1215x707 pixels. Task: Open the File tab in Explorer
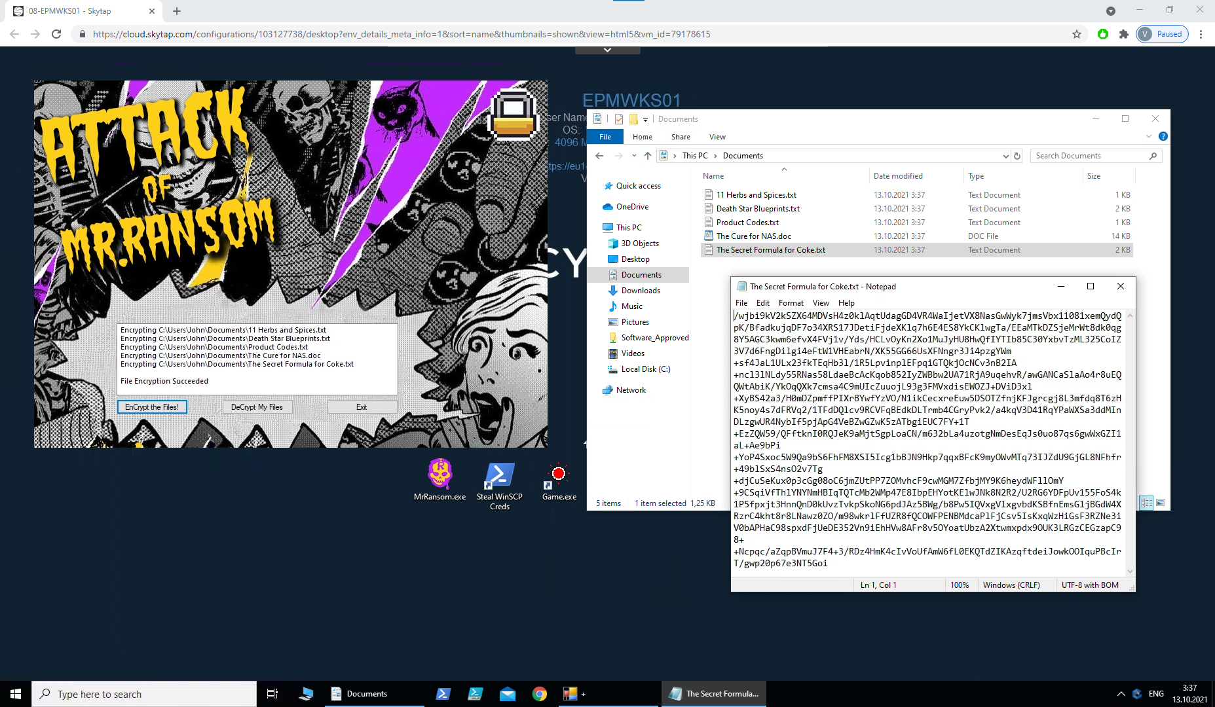(x=605, y=137)
